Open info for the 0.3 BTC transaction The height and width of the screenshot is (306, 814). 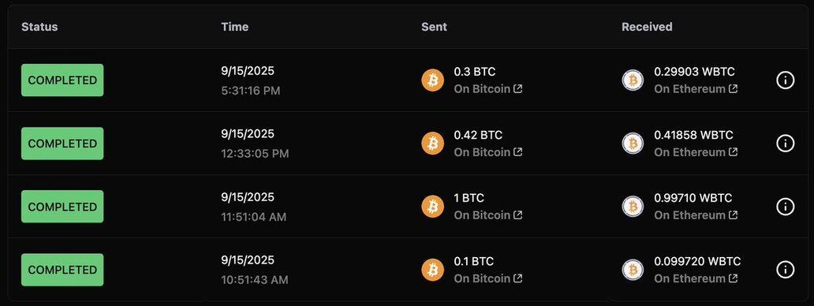(x=785, y=80)
